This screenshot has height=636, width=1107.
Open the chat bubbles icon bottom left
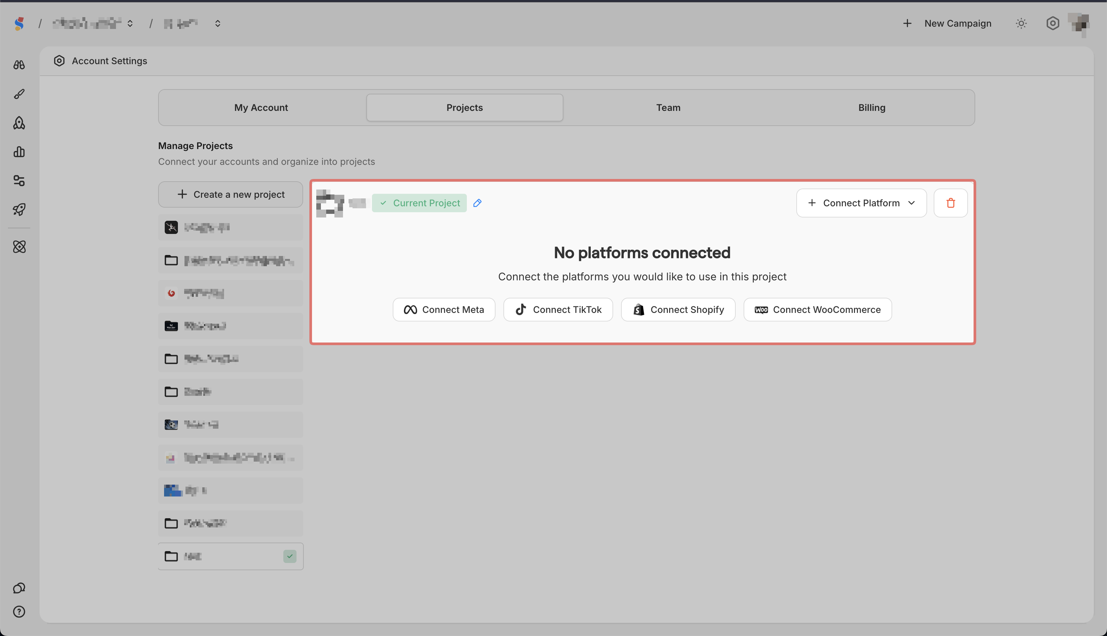(x=19, y=588)
